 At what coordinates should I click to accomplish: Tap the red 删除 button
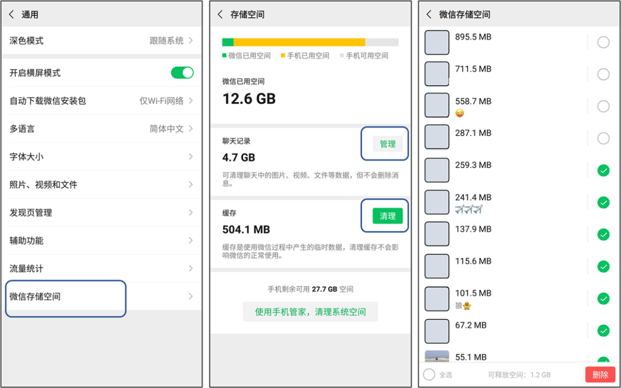600,375
